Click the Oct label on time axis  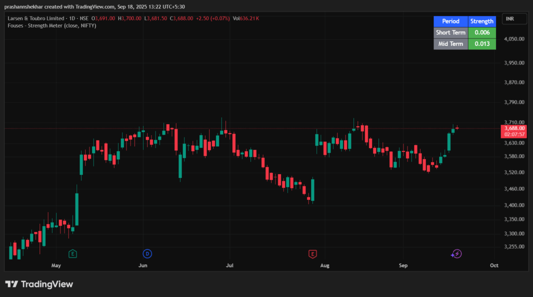point(494,265)
